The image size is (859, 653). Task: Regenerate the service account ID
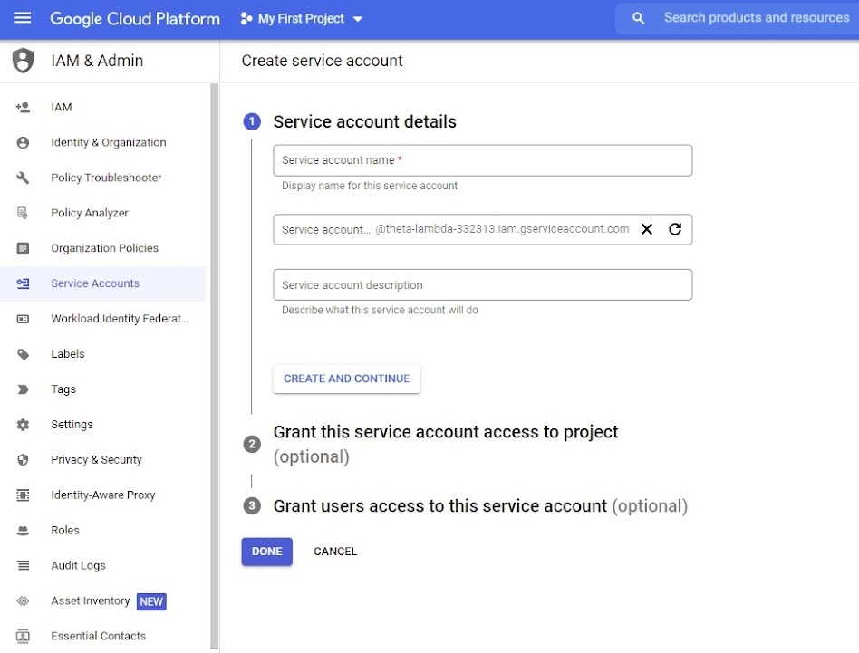[x=675, y=229]
